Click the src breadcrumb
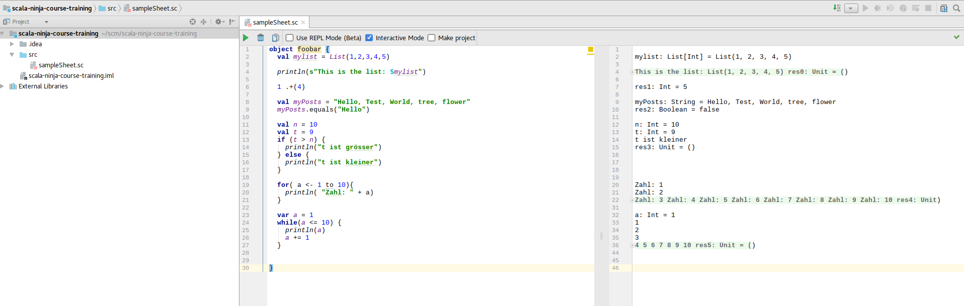Screen dimensions: 964x306 click(108, 8)
